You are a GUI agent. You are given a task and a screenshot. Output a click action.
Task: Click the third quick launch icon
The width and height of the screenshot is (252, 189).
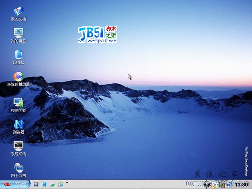(52, 184)
